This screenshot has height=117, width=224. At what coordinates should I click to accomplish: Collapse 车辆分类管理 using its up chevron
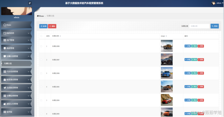(x=28, y=56)
